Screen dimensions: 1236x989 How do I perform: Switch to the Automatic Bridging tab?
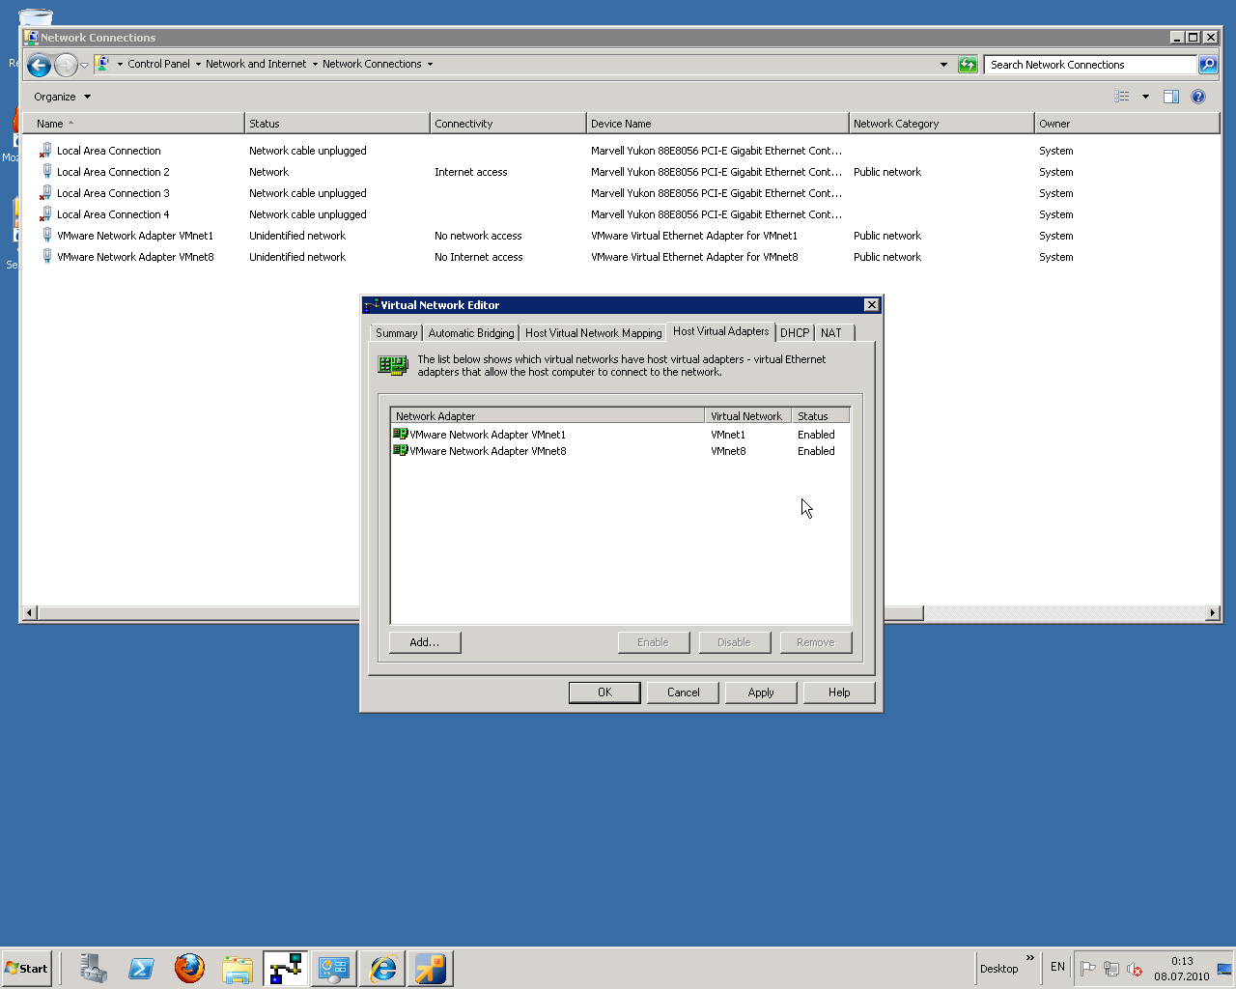(x=471, y=333)
